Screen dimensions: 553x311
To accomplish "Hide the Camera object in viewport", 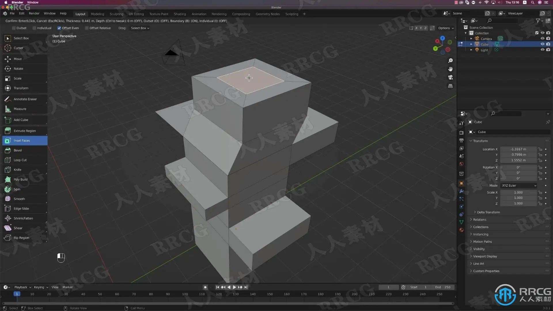I will tap(542, 39).
